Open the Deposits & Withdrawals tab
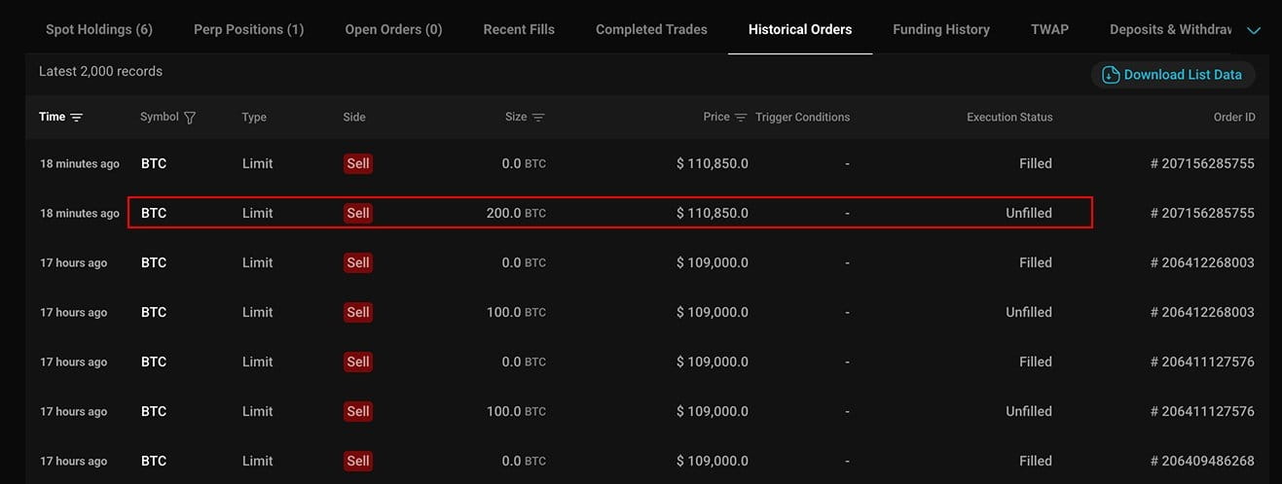Screen dimensions: 1282x484 [x=1170, y=29]
